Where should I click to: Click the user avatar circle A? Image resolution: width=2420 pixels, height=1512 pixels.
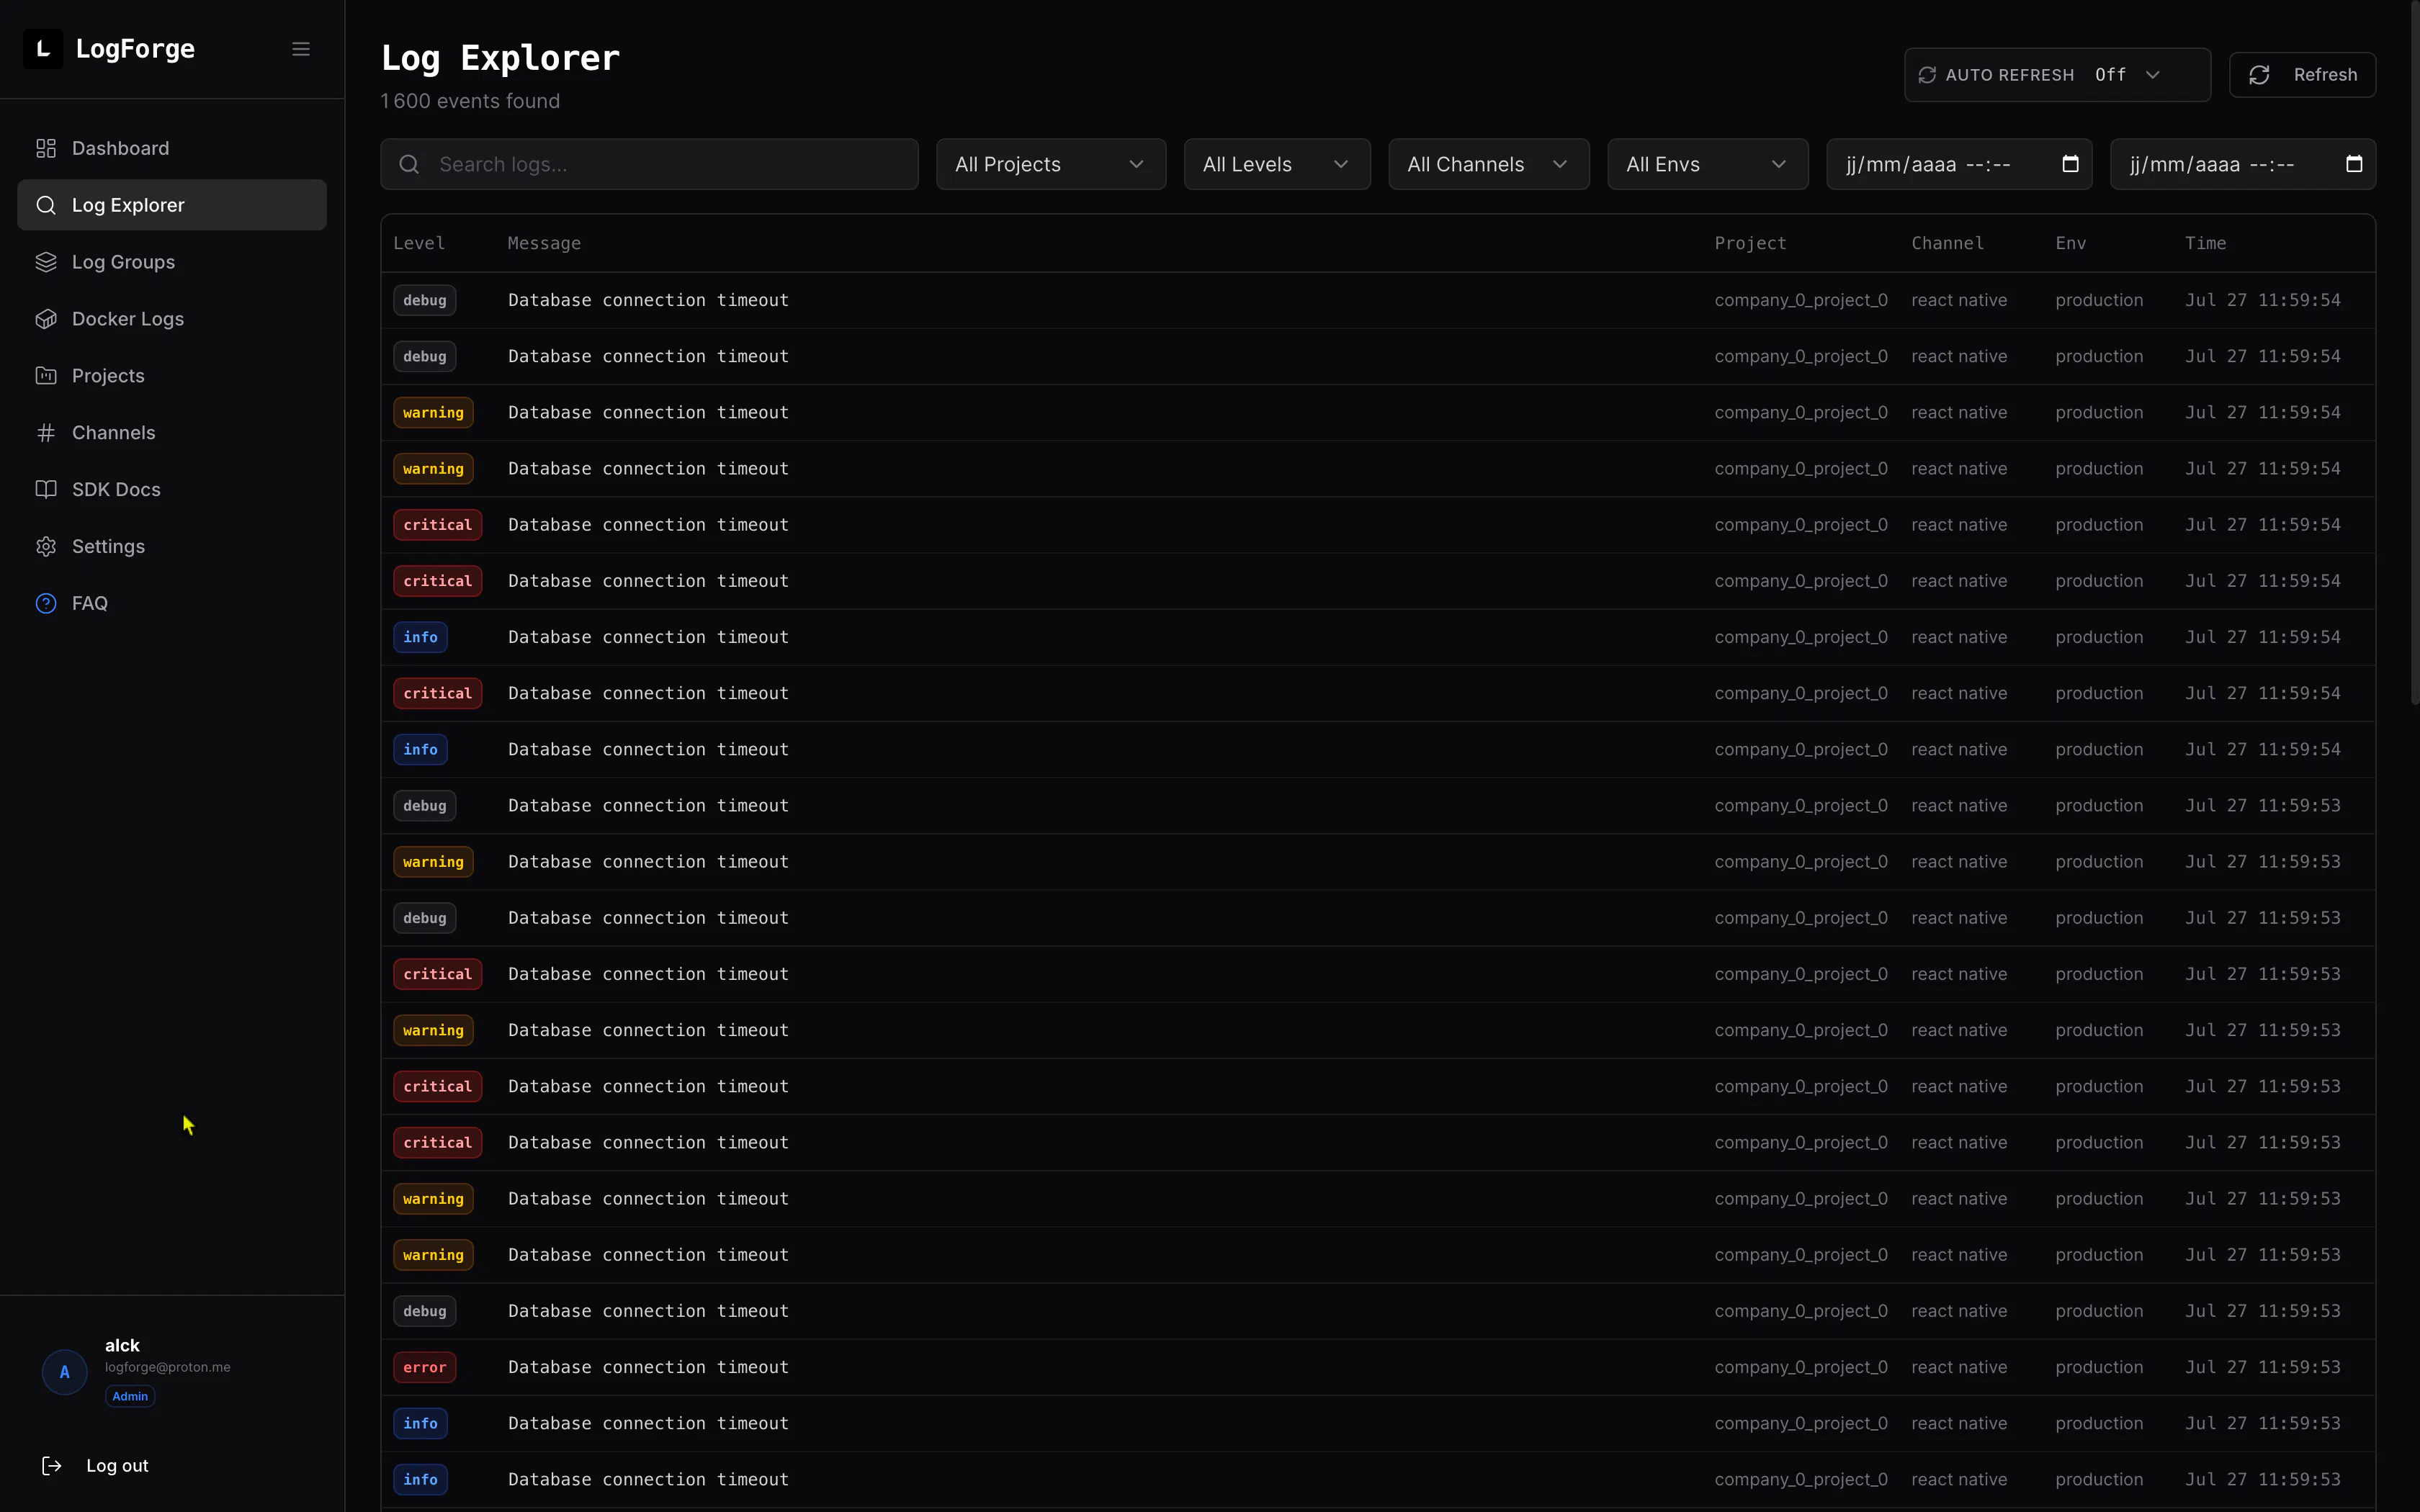click(x=65, y=1372)
